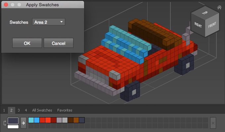This screenshot has height=132, width=225.
Task: Click the white background color box
Action: coord(13,127)
